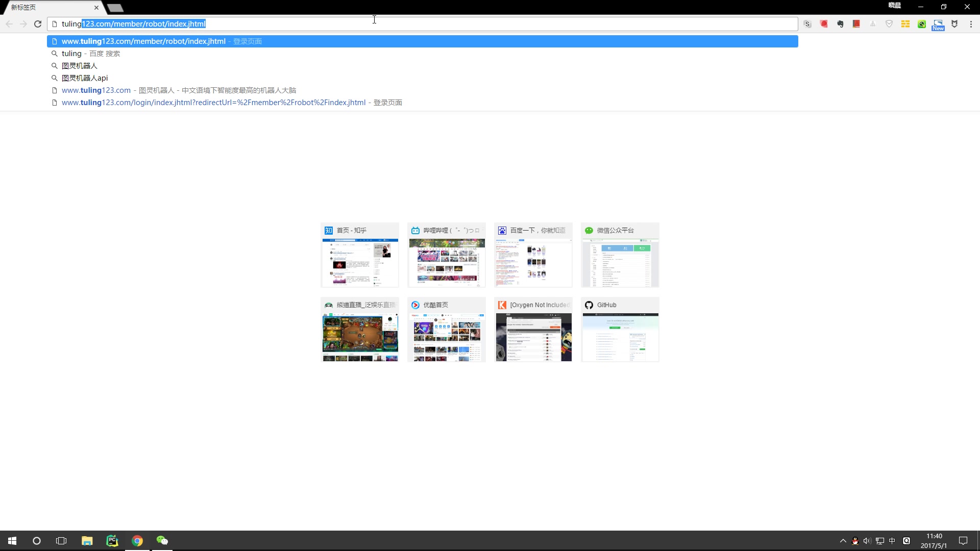Open the 优酷首页 thumbnail tile

coord(447,330)
